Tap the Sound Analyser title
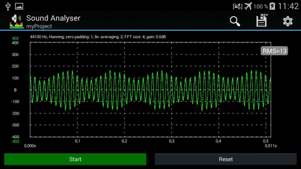301x169 pixels. [x=53, y=18]
